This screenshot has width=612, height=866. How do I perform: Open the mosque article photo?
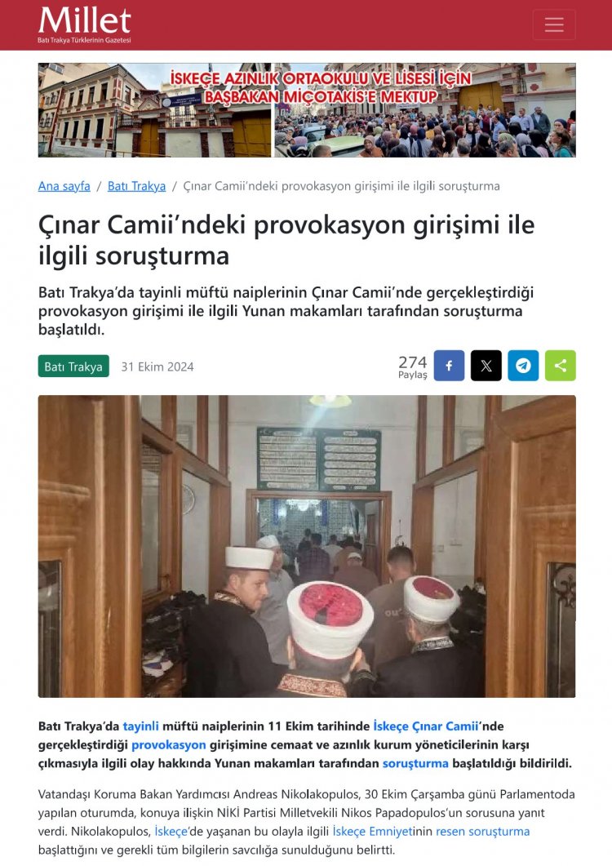pyautogui.click(x=307, y=546)
